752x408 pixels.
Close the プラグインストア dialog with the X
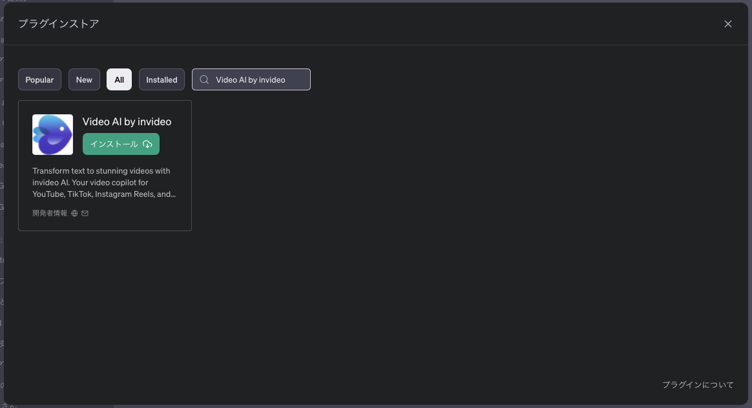click(727, 24)
